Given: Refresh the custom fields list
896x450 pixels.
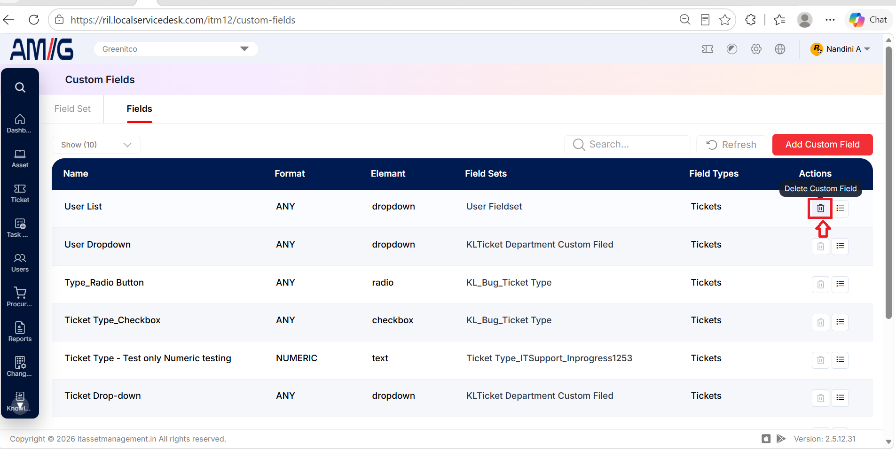Looking at the screenshot, I should [x=731, y=145].
